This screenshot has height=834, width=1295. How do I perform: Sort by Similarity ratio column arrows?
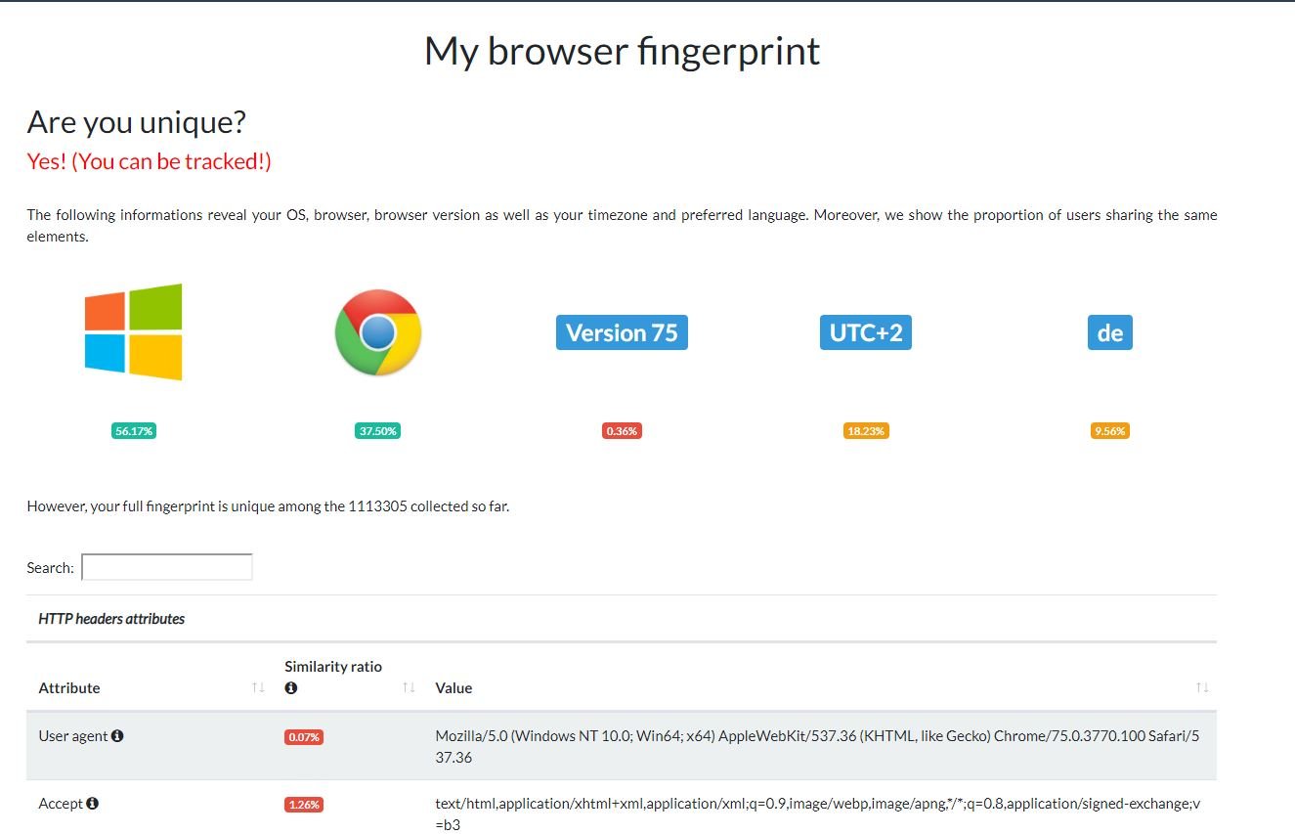pyautogui.click(x=409, y=688)
